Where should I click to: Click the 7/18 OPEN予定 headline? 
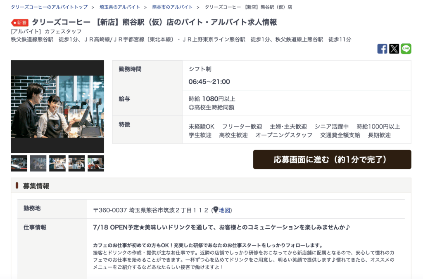[221, 227]
